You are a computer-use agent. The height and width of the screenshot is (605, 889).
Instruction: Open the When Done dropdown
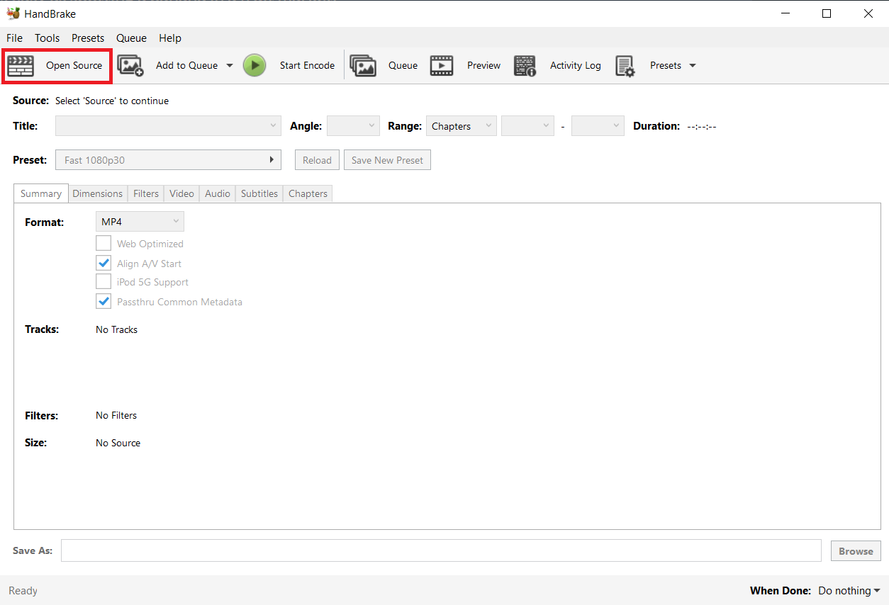(849, 590)
